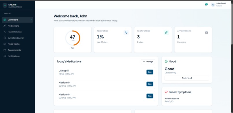This screenshot has height=113, width=233.
Task: Click the John Smith profile name
Action: point(221,3)
